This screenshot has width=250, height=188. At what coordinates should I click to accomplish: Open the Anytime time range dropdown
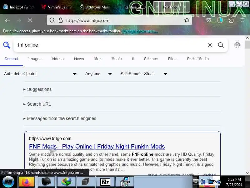(x=98, y=74)
